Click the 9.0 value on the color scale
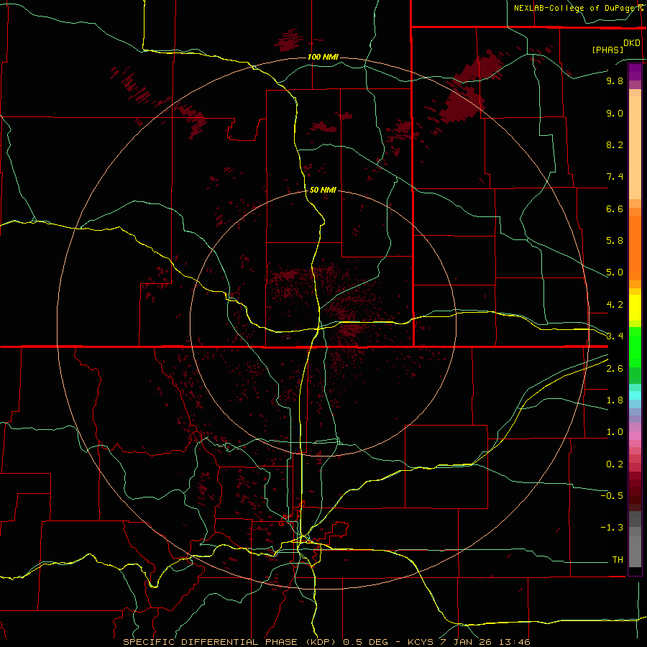The image size is (647, 647). click(x=615, y=113)
